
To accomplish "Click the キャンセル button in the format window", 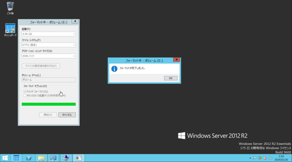I will (x=67, y=115).
